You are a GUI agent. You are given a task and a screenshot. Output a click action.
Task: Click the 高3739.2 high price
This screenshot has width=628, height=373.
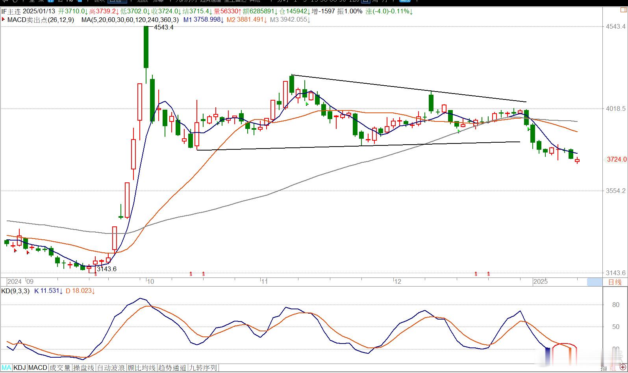click(x=104, y=11)
